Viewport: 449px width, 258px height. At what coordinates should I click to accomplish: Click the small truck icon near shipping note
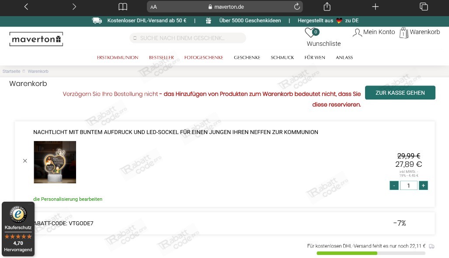(432, 246)
